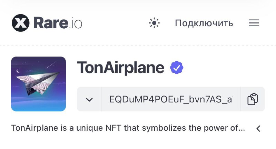Open the hamburger menu
276x149 pixels.
click(x=254, y=23)
